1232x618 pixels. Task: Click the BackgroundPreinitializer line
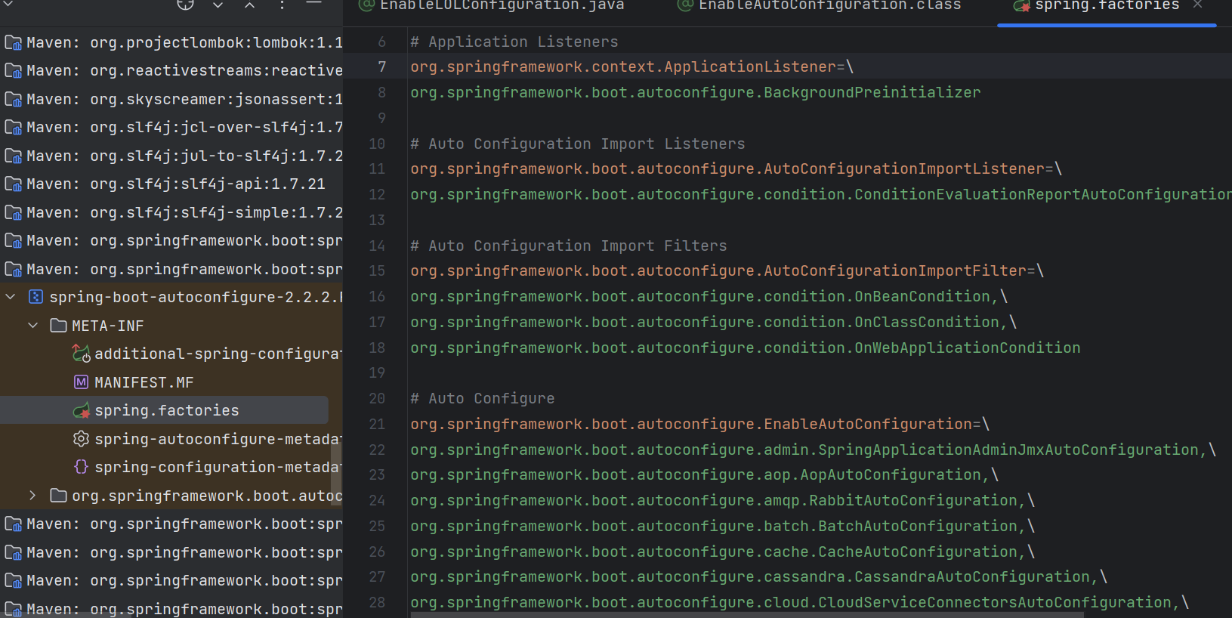695,92
